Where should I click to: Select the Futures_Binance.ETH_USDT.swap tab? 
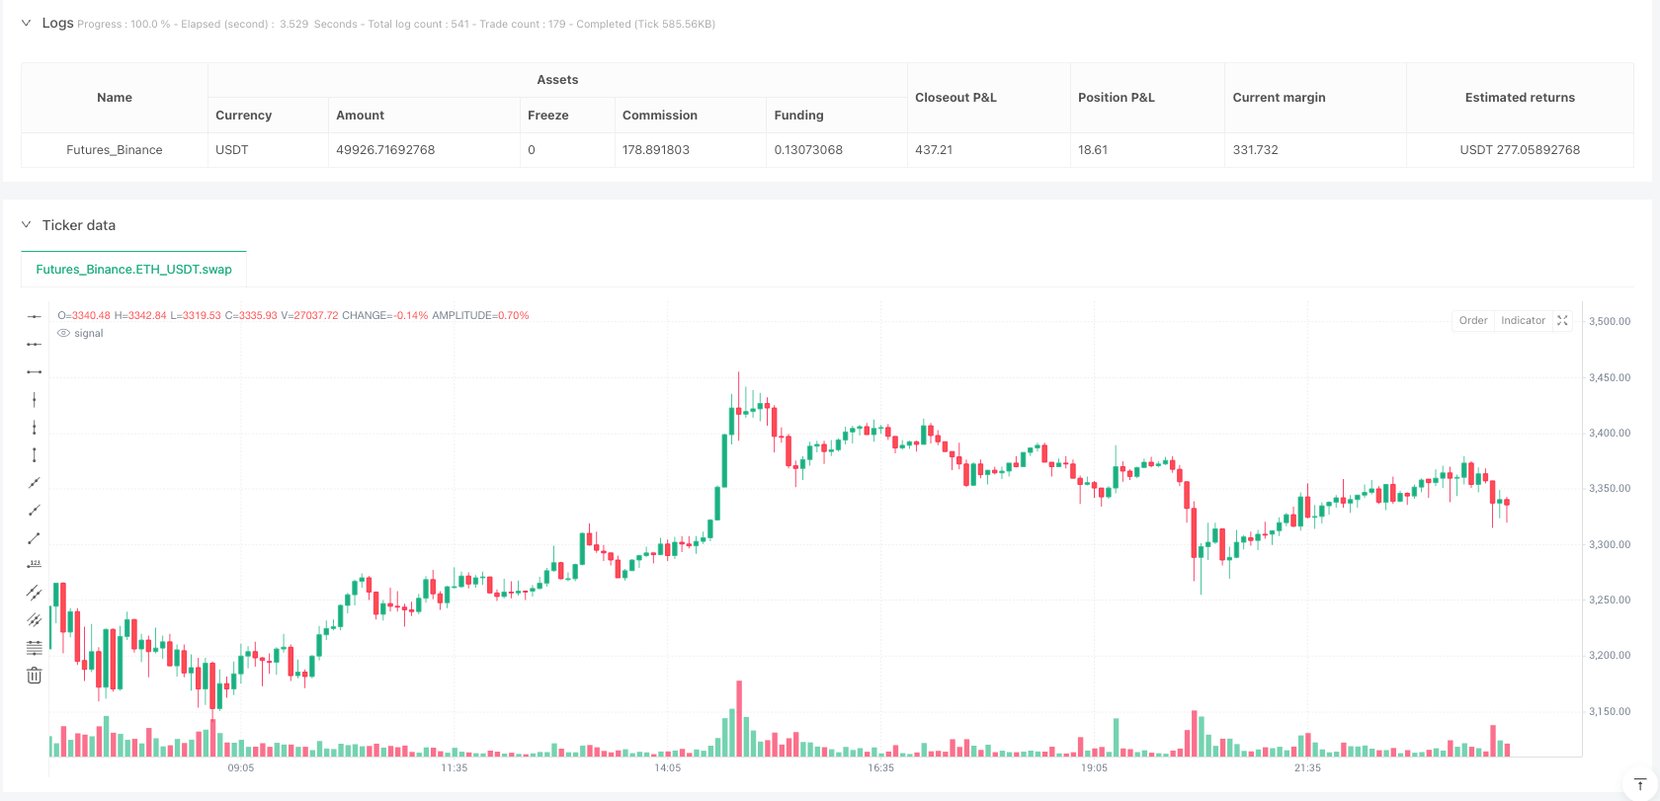[133, 269]
